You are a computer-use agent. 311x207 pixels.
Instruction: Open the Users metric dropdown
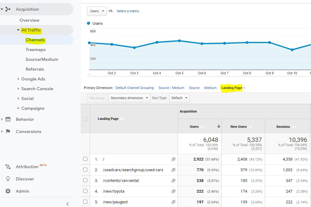coord(97,11)
